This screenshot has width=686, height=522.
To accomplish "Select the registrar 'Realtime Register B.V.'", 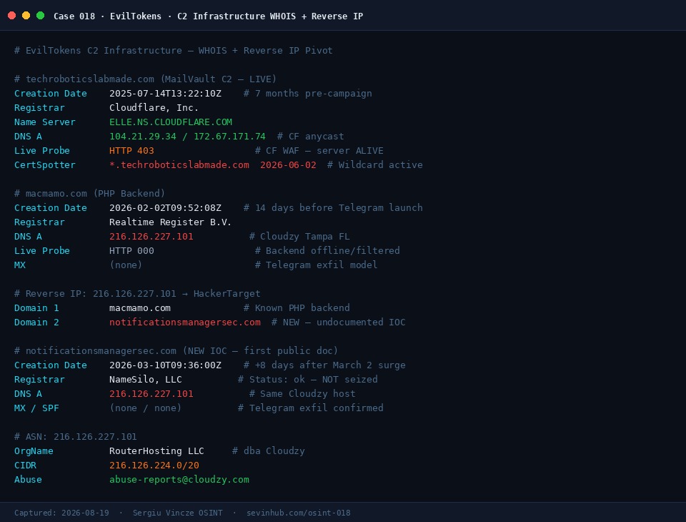I will 171,222.
